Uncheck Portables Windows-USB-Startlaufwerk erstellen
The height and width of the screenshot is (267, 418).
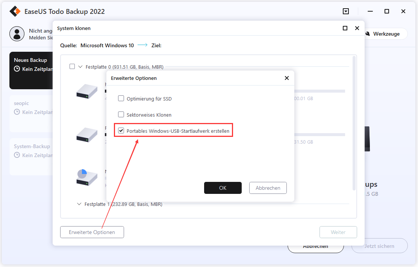(x=121, y=130)
